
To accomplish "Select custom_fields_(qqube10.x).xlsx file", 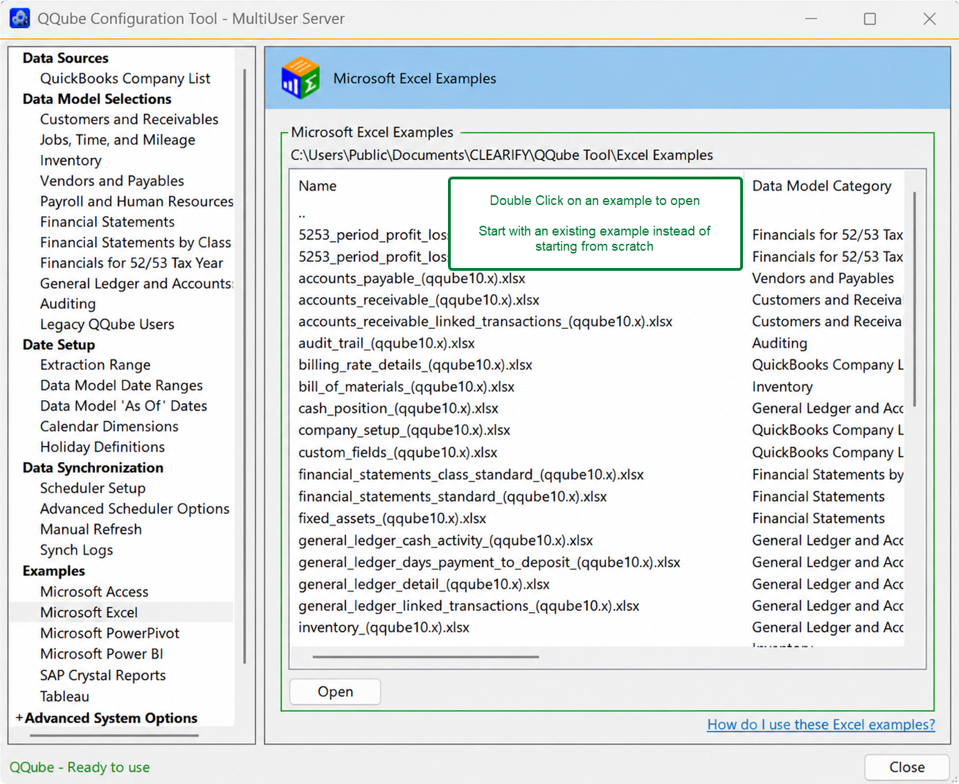I will coord(398,453).
